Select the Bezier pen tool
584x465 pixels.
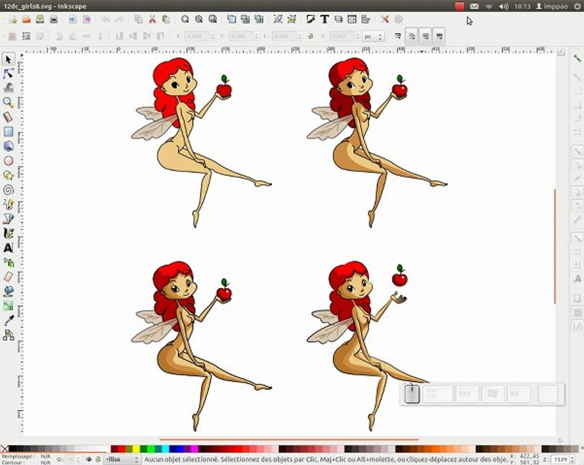click(8, 219)
